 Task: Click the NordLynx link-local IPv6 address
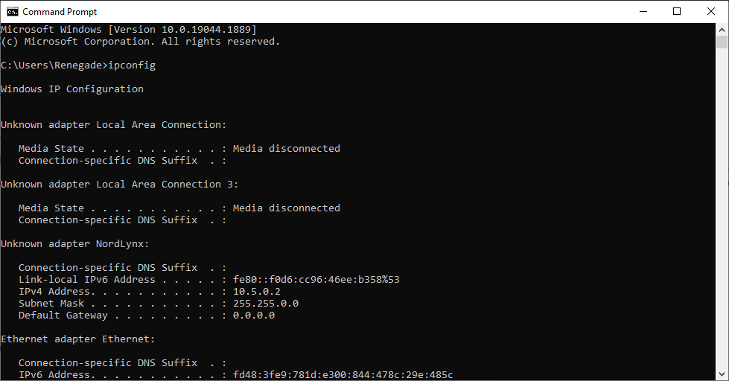click(316, 279)
